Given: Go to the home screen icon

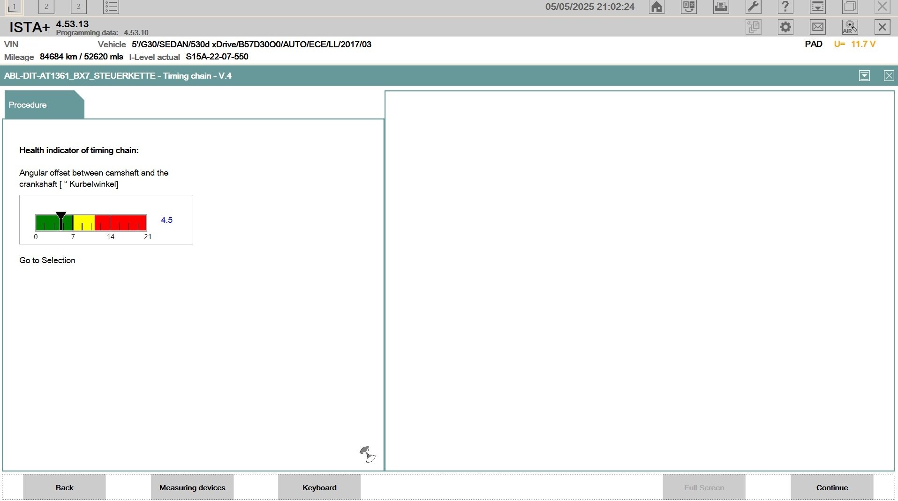Looking at the screenshot, I should click(x=657, y=7).
